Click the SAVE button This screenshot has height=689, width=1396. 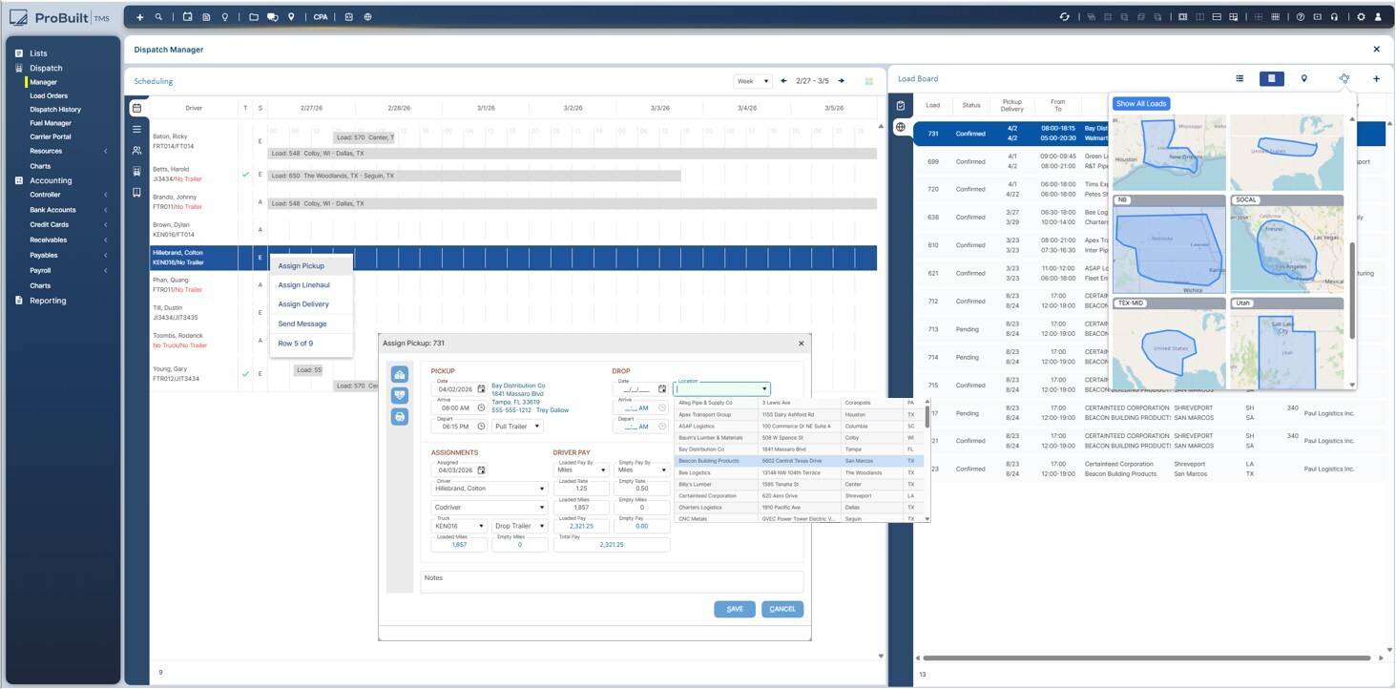(x=734, y=609)
